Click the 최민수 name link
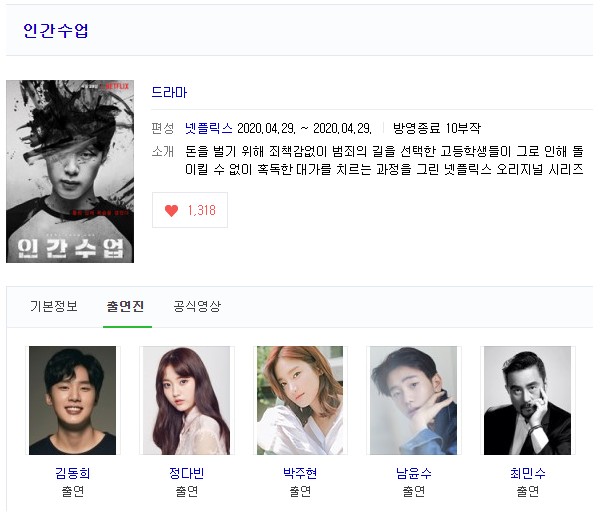 (527, 473)
